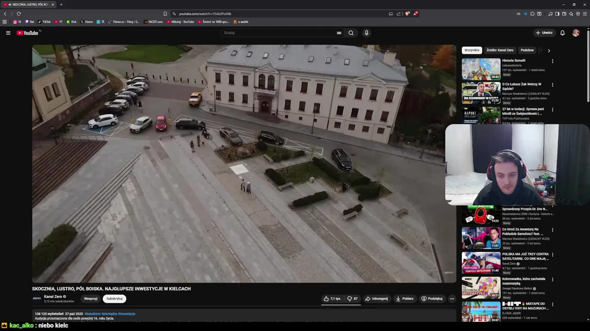Close the SKOCZNIA, LUSTRO tab
This screenshot has width=590, height=331.
pyautogui.click(x=53, y=5)
